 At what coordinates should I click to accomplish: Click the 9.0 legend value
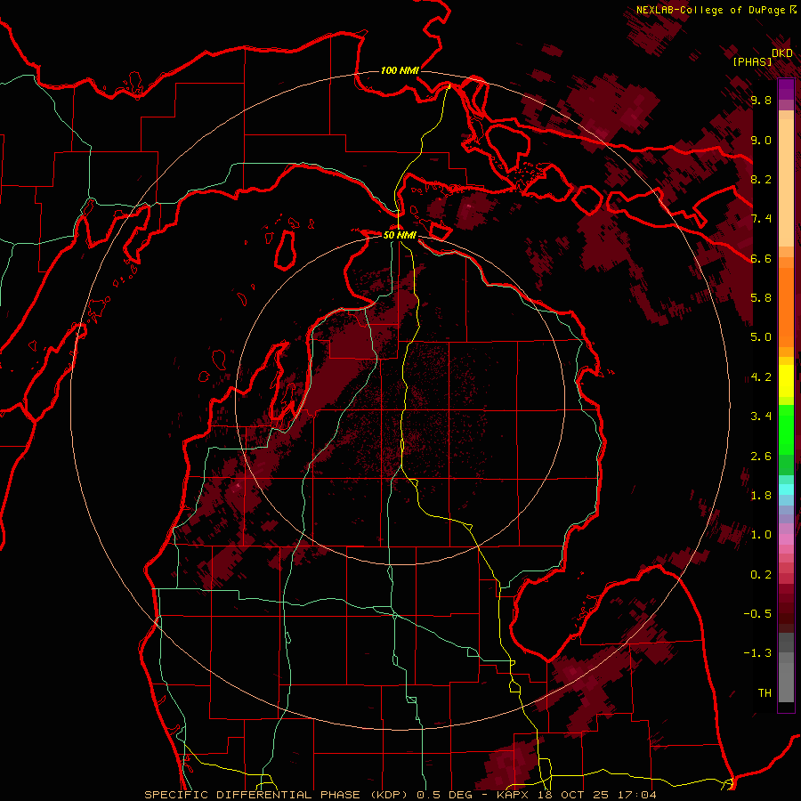point(761,140)
